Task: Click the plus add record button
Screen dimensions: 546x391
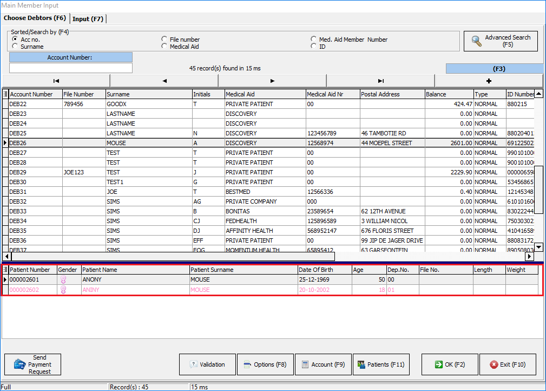Action: point(489,81)
